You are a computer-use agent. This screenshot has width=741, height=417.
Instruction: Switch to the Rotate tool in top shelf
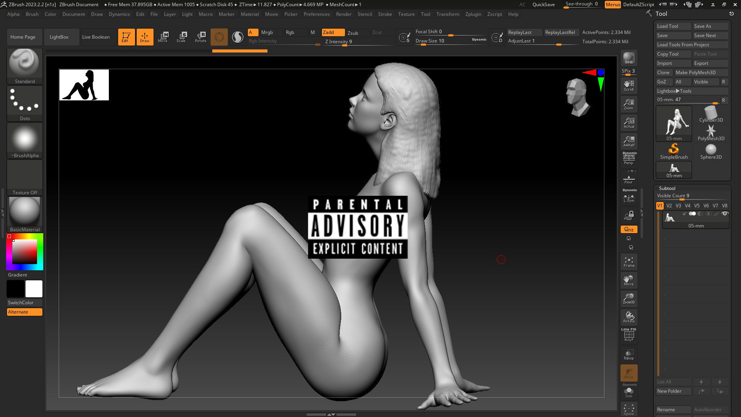tap(200, 37)
